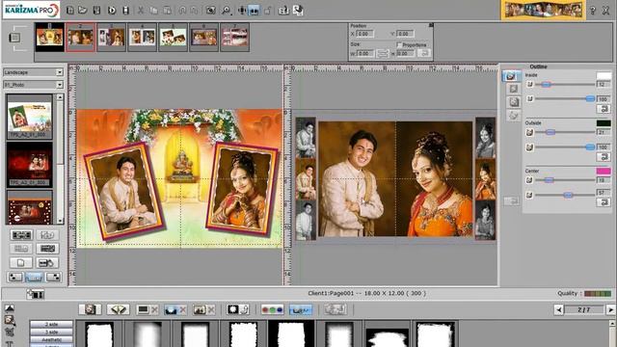Click the right alignment toggle in left panel
This screenshot has width=617, height=347.
coord(54,277)
